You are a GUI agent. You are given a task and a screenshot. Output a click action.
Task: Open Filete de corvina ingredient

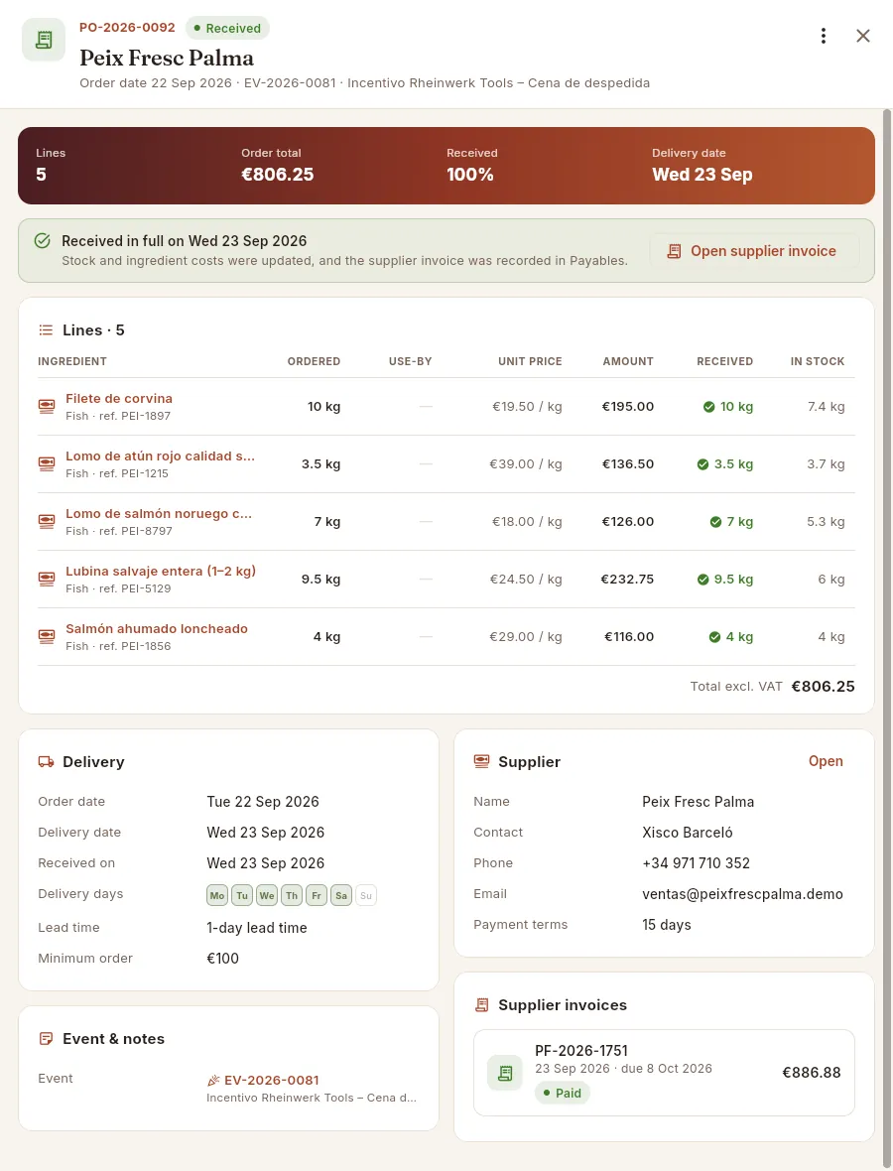pos(119,398)
